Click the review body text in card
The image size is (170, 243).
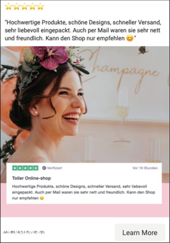click(x=83, y=192)
